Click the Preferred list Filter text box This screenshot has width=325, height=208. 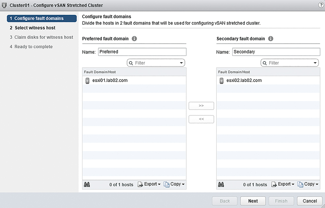pyautogui.click(x=156, y=63)
